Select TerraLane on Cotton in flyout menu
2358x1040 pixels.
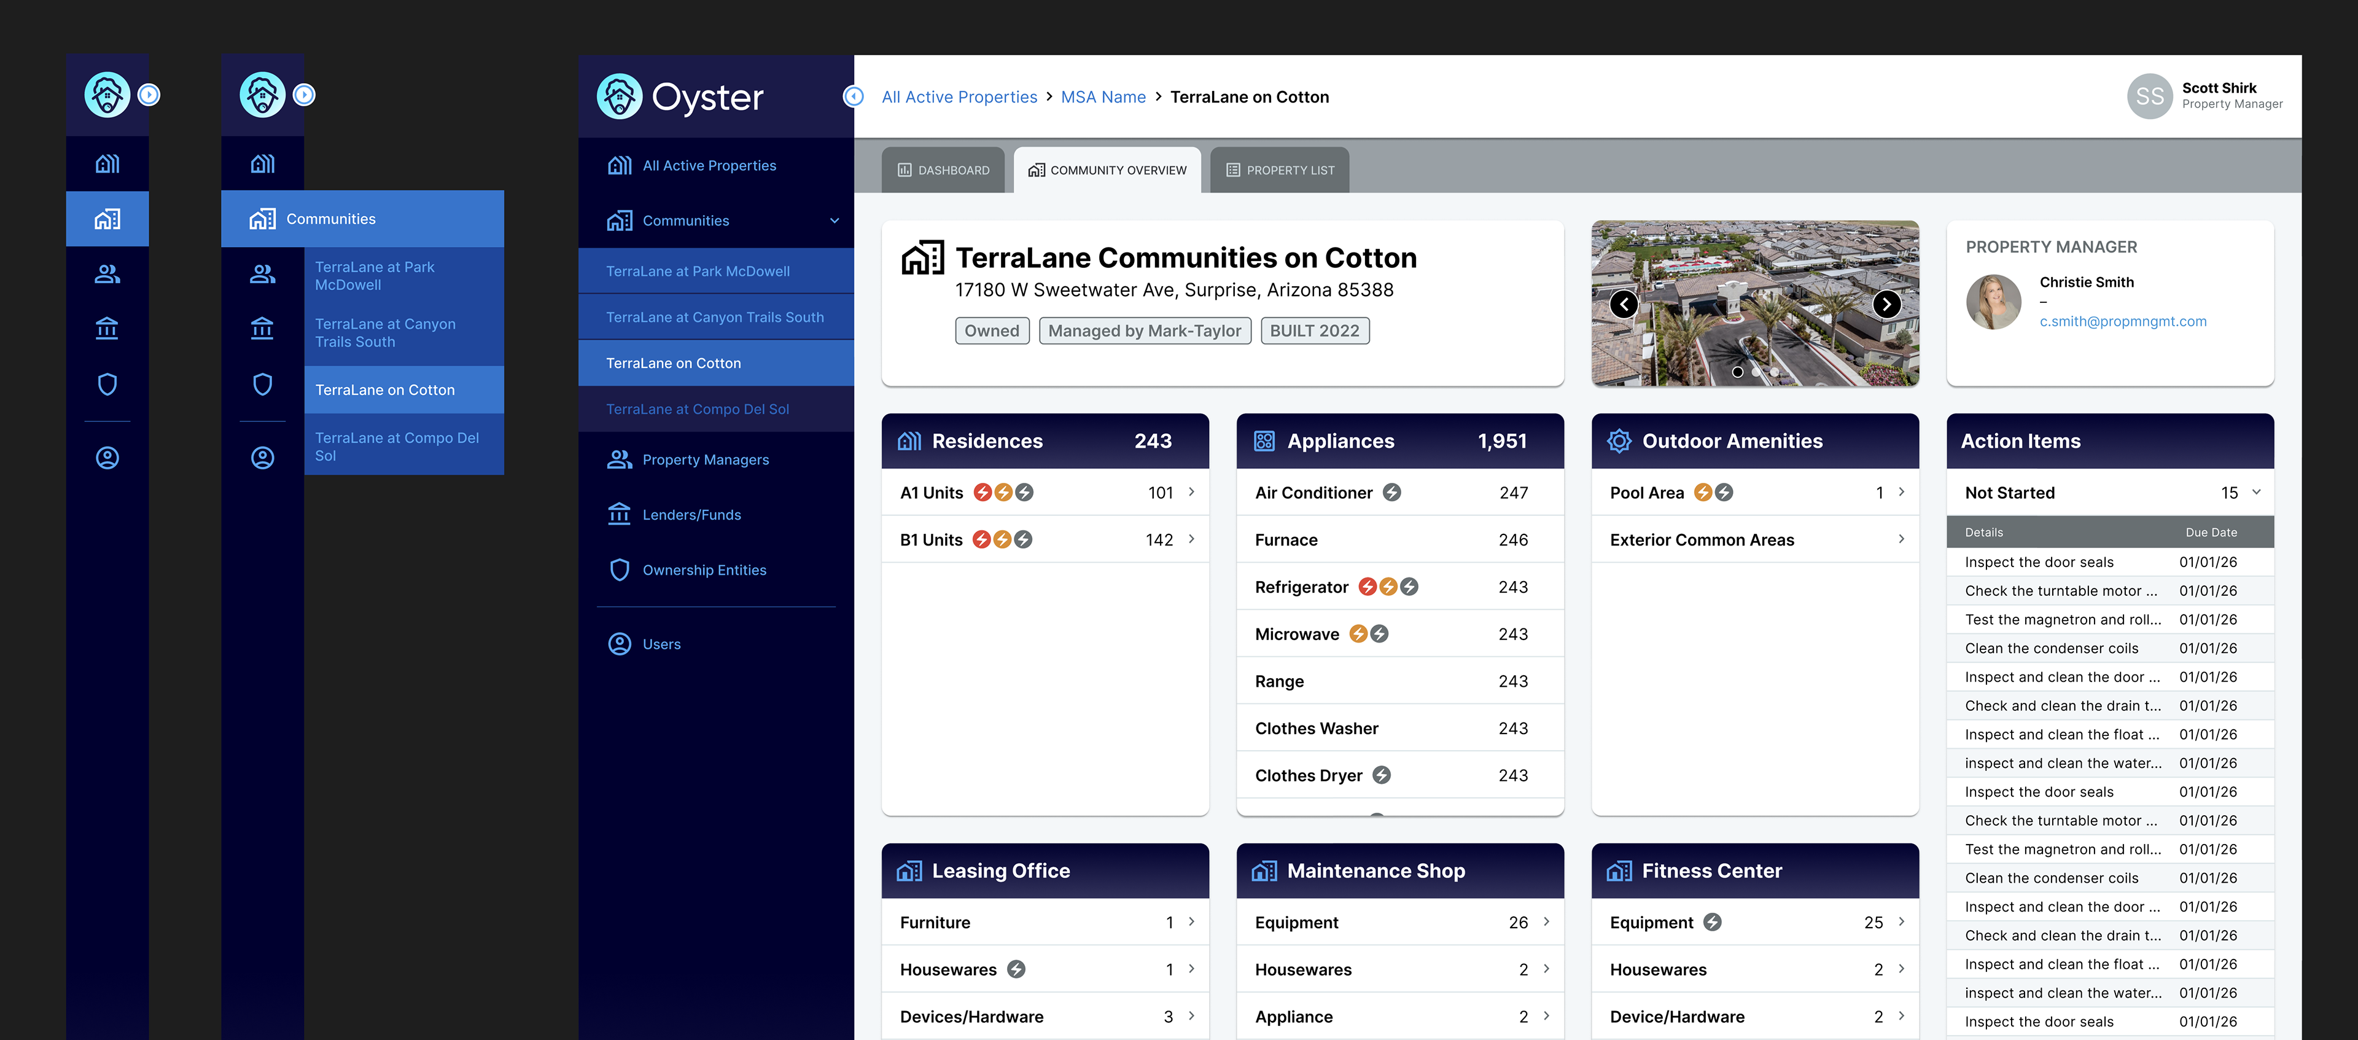click(x=403, y=390)
